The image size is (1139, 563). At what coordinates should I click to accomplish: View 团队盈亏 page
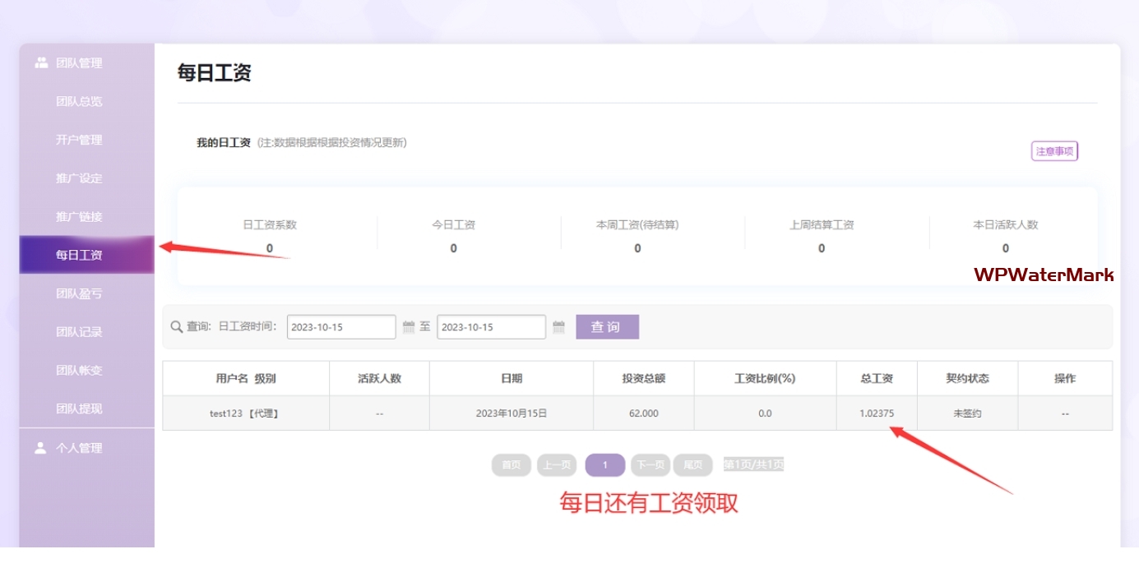pos(79,293)
